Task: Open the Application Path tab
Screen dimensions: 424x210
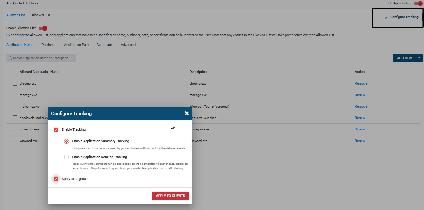Action: pos(76,45)
